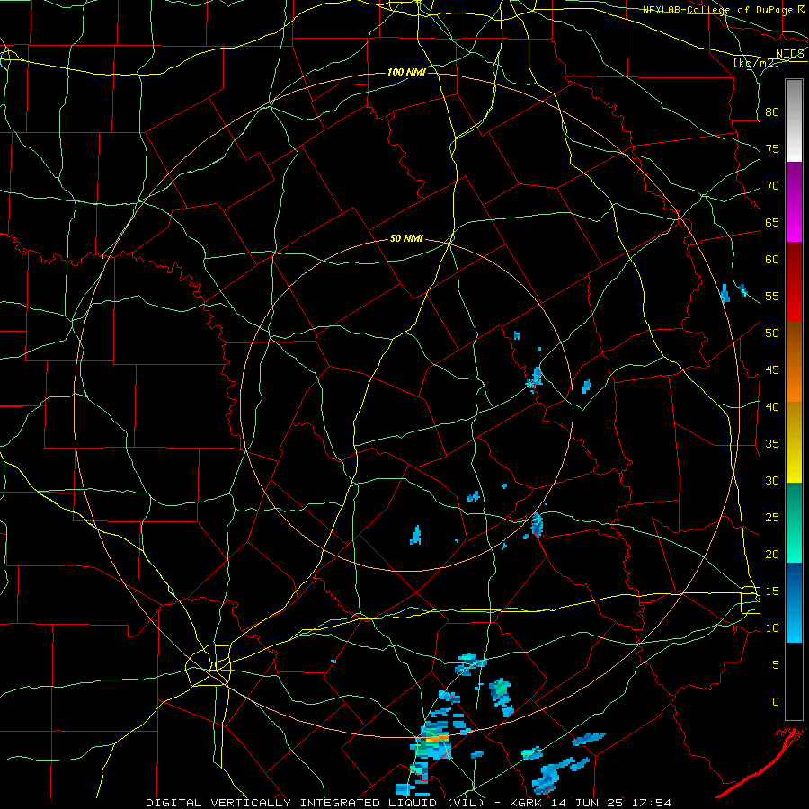Select the 80 value on the scale
The height and width of the screenshot is (809, 809).
[x=772, y=112]
